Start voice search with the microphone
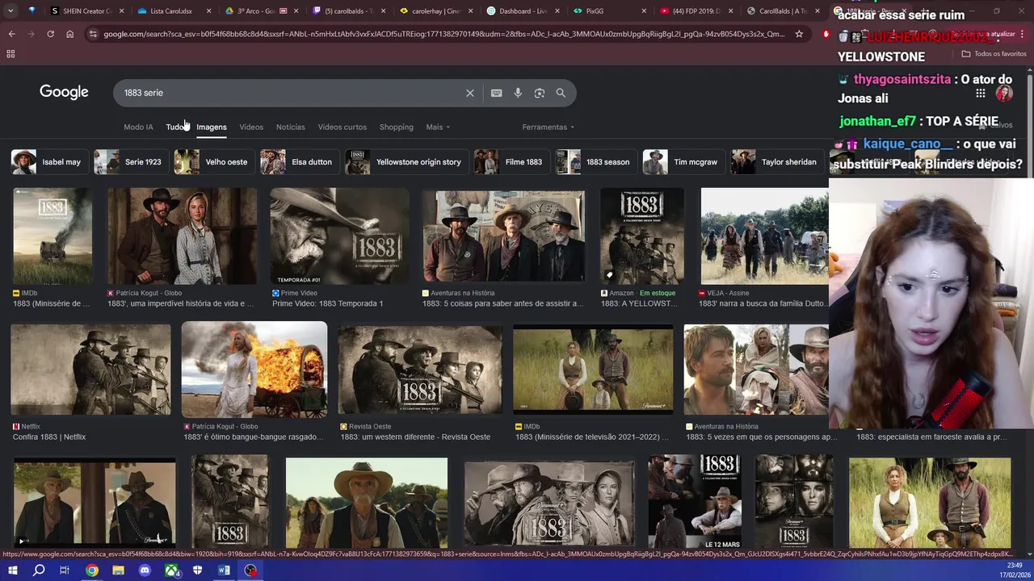The height and width of the screenshot is (581, 1034). point(518,93)
